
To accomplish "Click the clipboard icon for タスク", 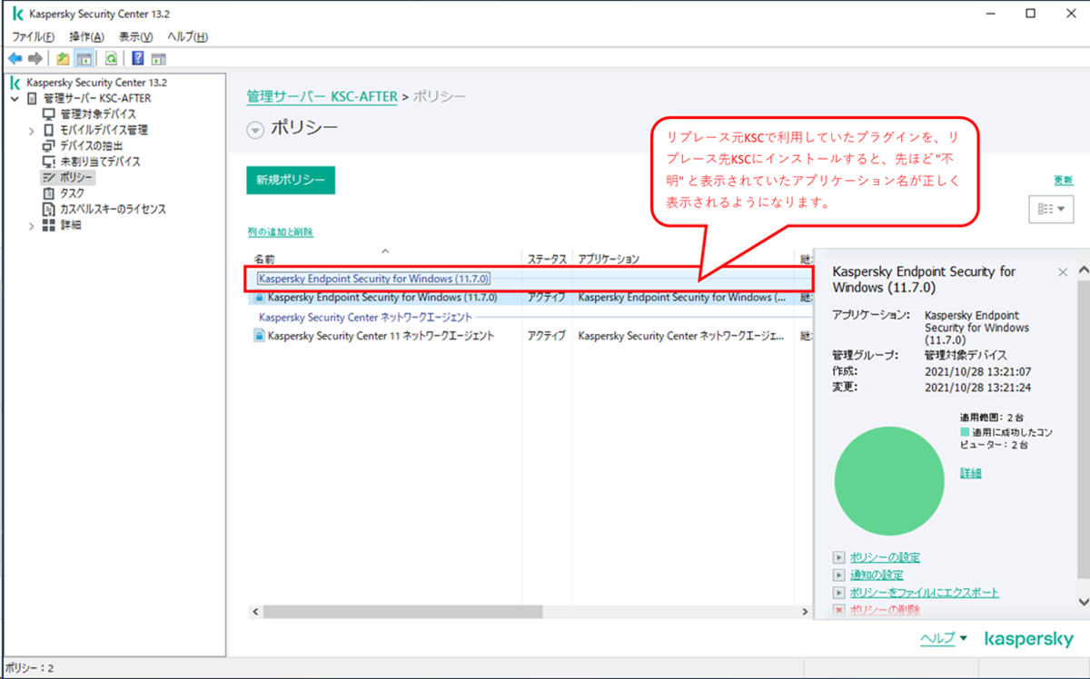I will [49, 193].
